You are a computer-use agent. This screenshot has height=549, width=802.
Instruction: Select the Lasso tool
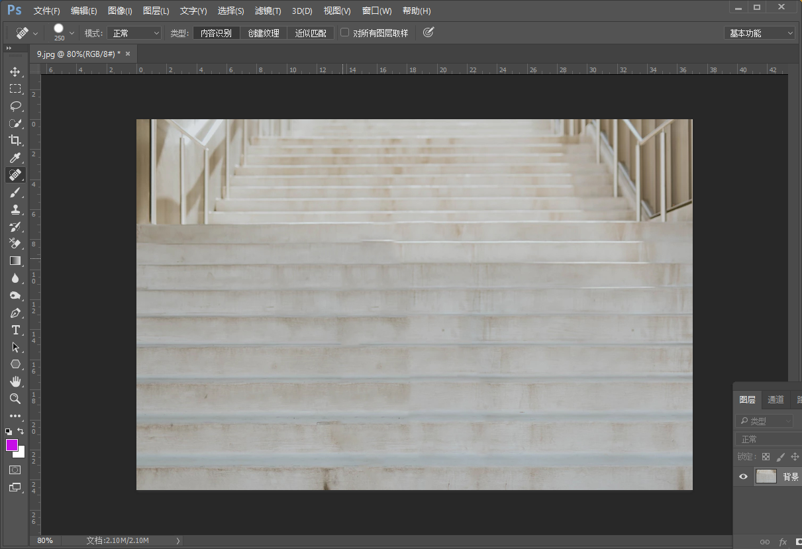coord(15,106)
